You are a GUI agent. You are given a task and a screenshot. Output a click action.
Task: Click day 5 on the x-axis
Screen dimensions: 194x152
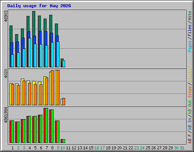(35, 148)
